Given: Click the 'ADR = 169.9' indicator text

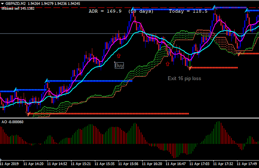Looking at the screenshot, I should [105, 11].
